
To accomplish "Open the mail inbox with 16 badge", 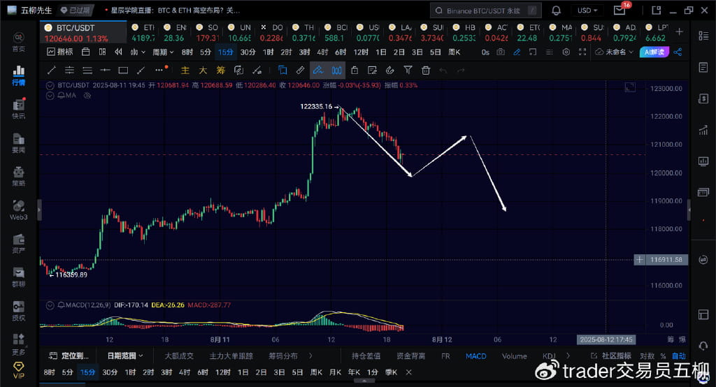I will click(x=620, y=10).
